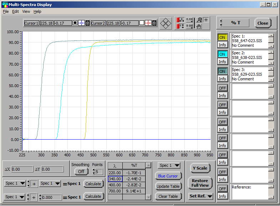This screenshot has width=280, height=206.
Task: Open the View menu
Action: (26, 11)
